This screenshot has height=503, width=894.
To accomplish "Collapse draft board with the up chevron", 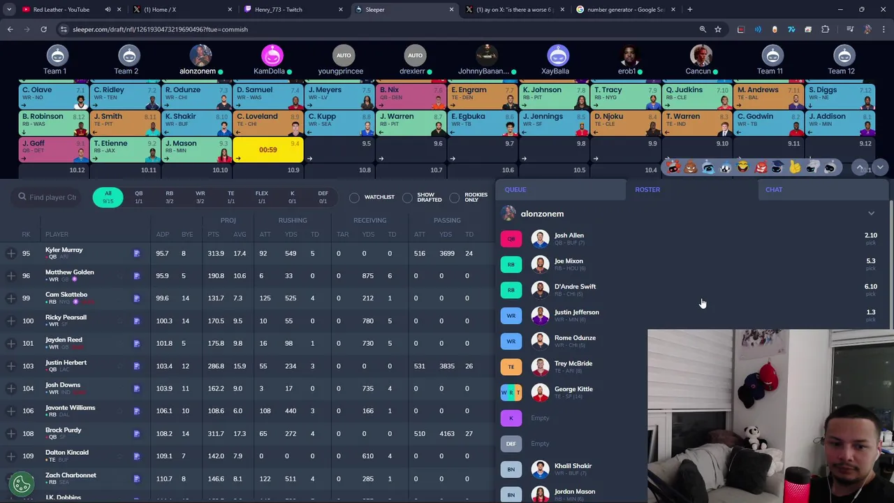I will tap(860, 168).
